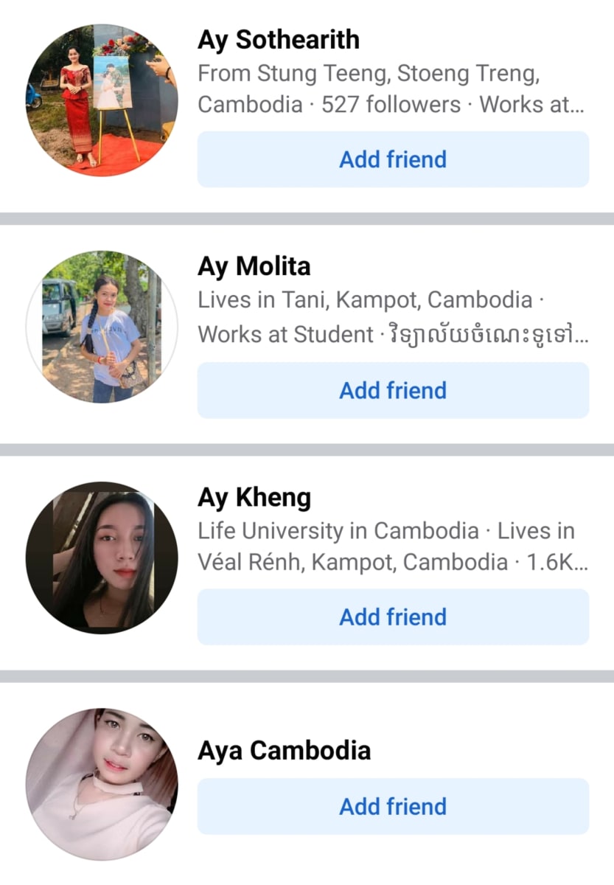Add Ay Sothearith as a friend

[x=393, y=159]
